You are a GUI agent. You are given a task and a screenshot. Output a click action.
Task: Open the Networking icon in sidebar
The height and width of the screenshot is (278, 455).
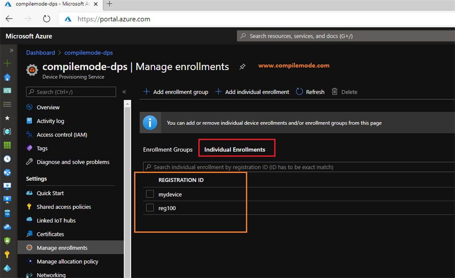point(29,275)
